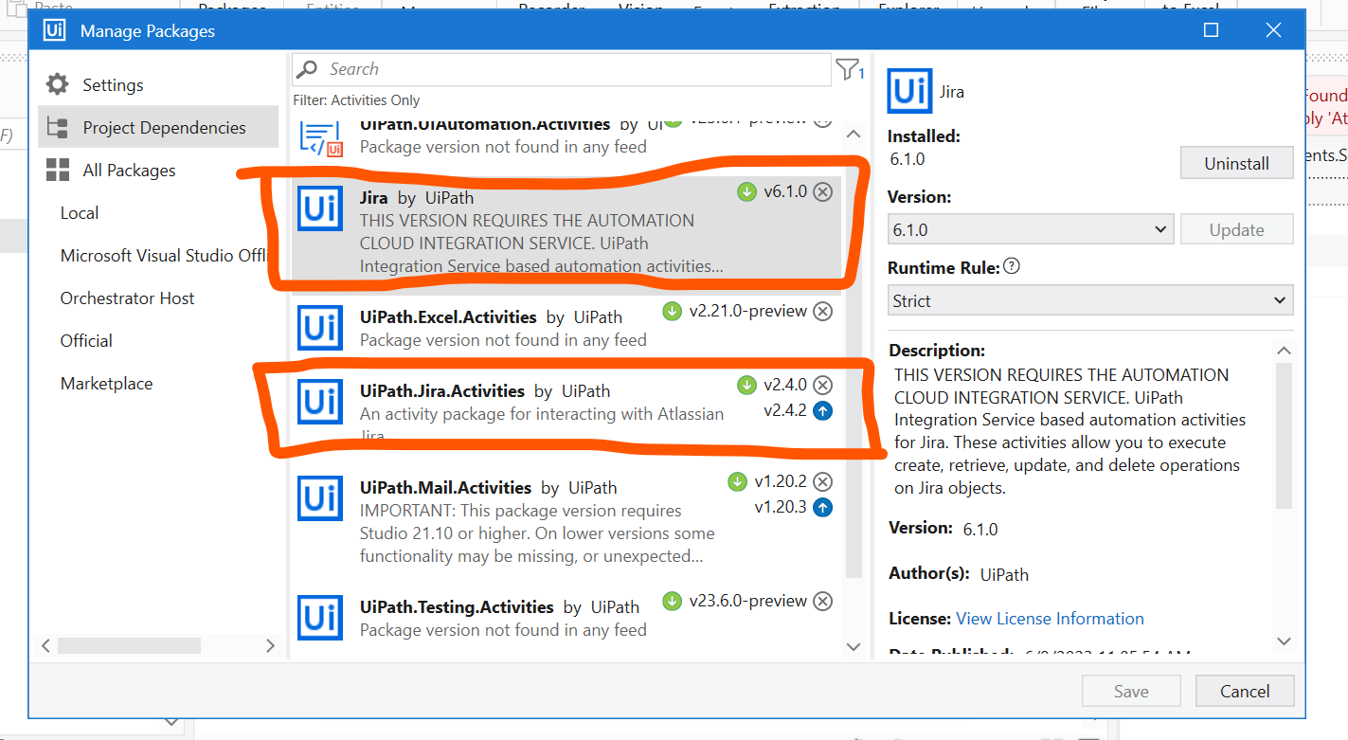Screen dimensions: 1348x740
Task: Click the Update button
Action: (1236, 229)
